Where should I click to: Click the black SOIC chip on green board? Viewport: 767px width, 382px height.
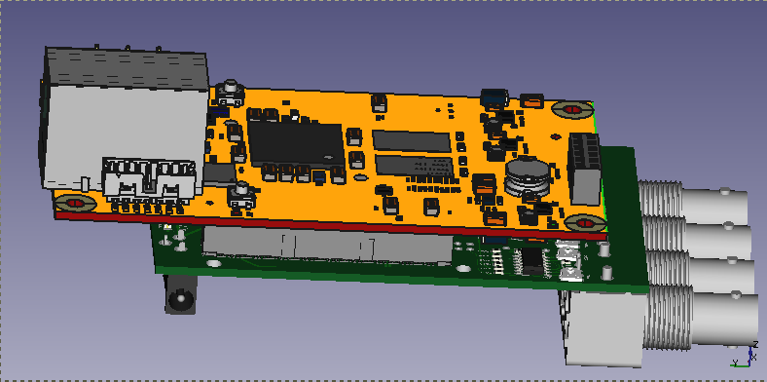[x=532, y=261]
